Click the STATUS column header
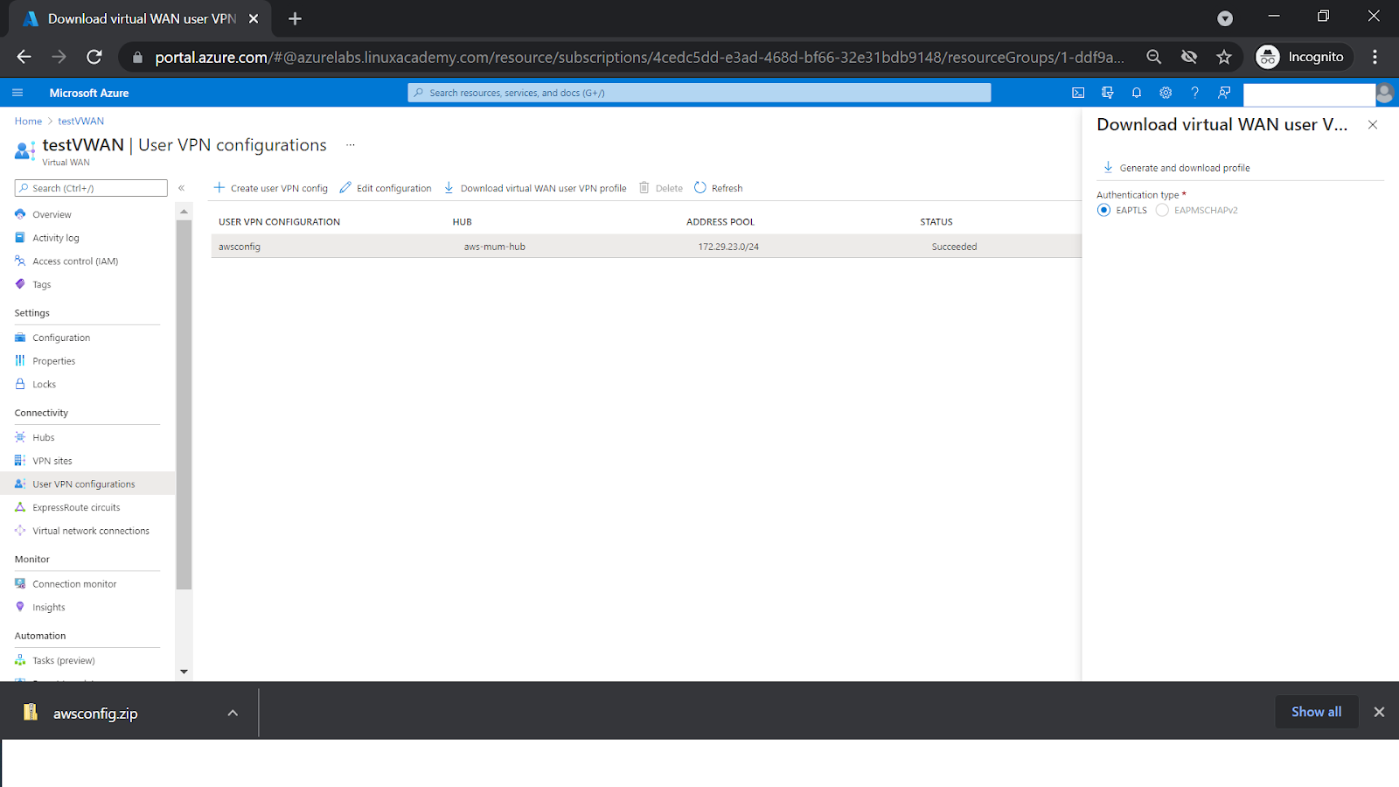This screenshot has width=1399, height=787. point(936,222)
